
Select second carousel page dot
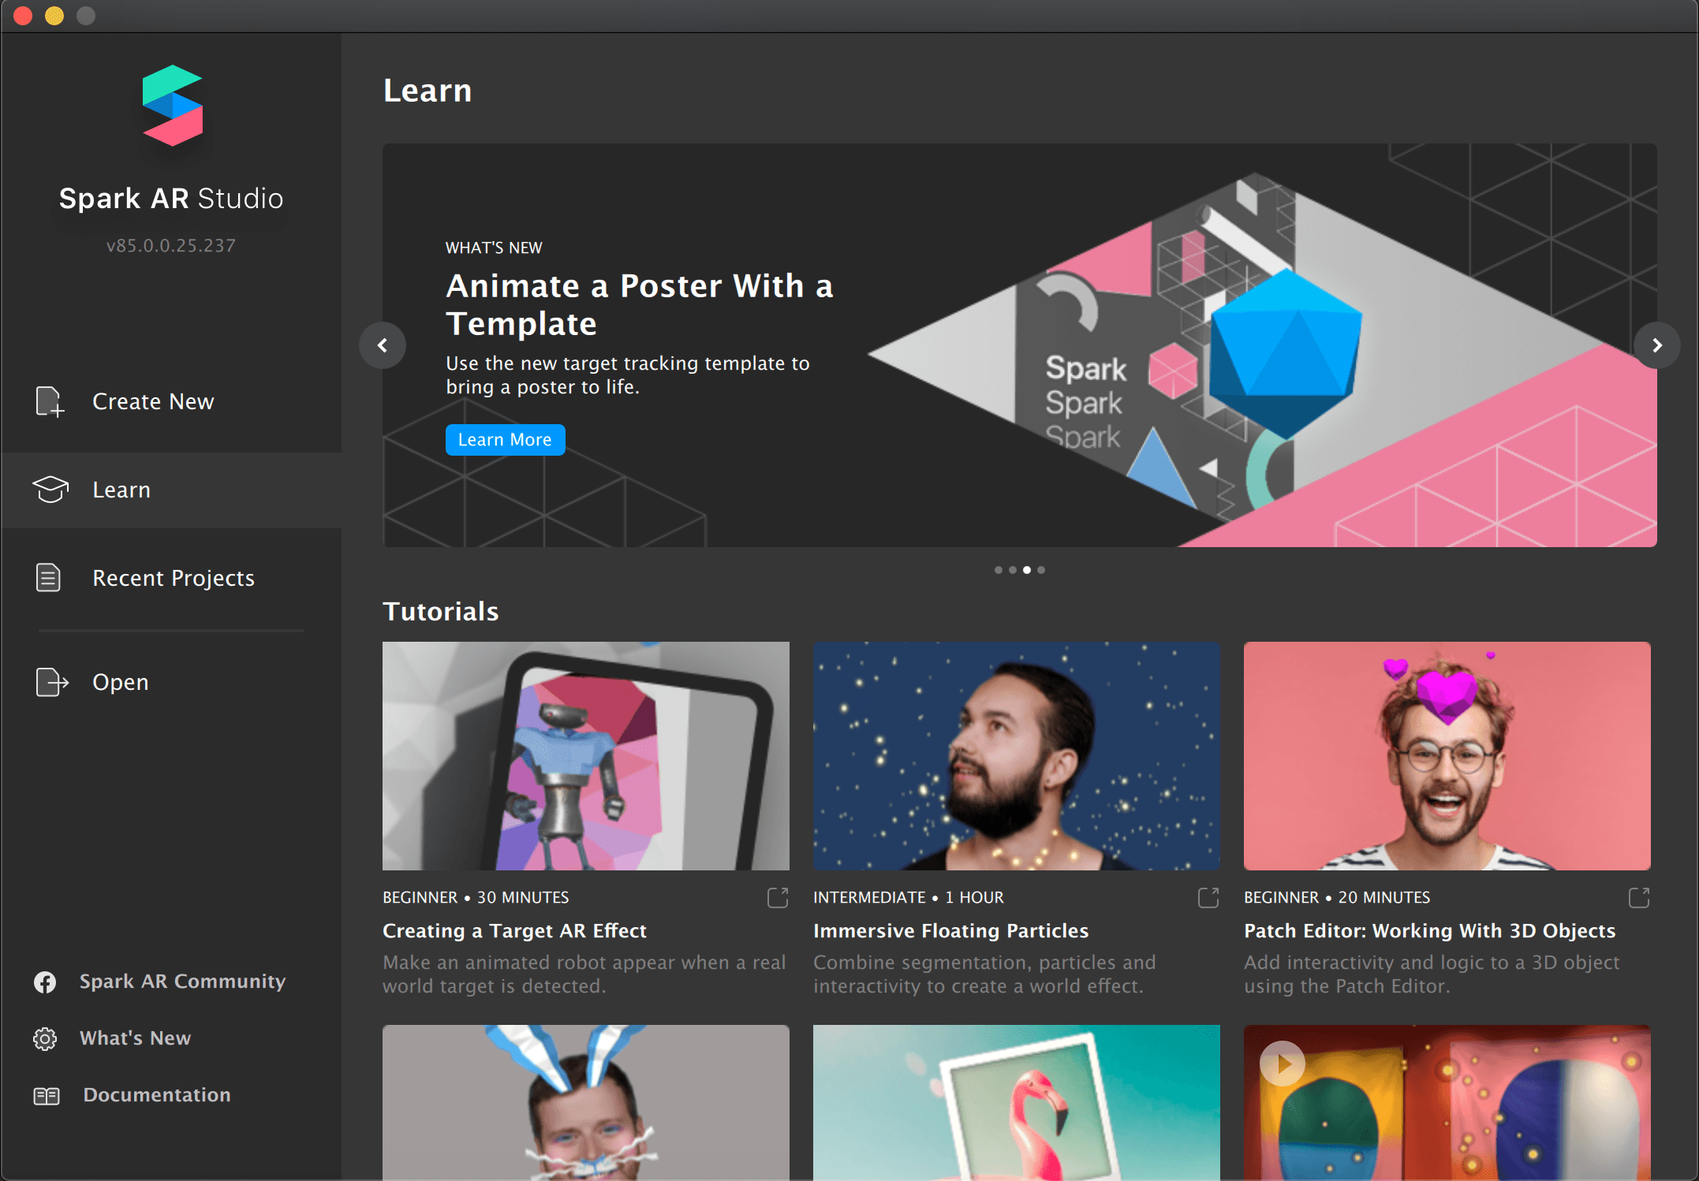(x=1013, y=570)
